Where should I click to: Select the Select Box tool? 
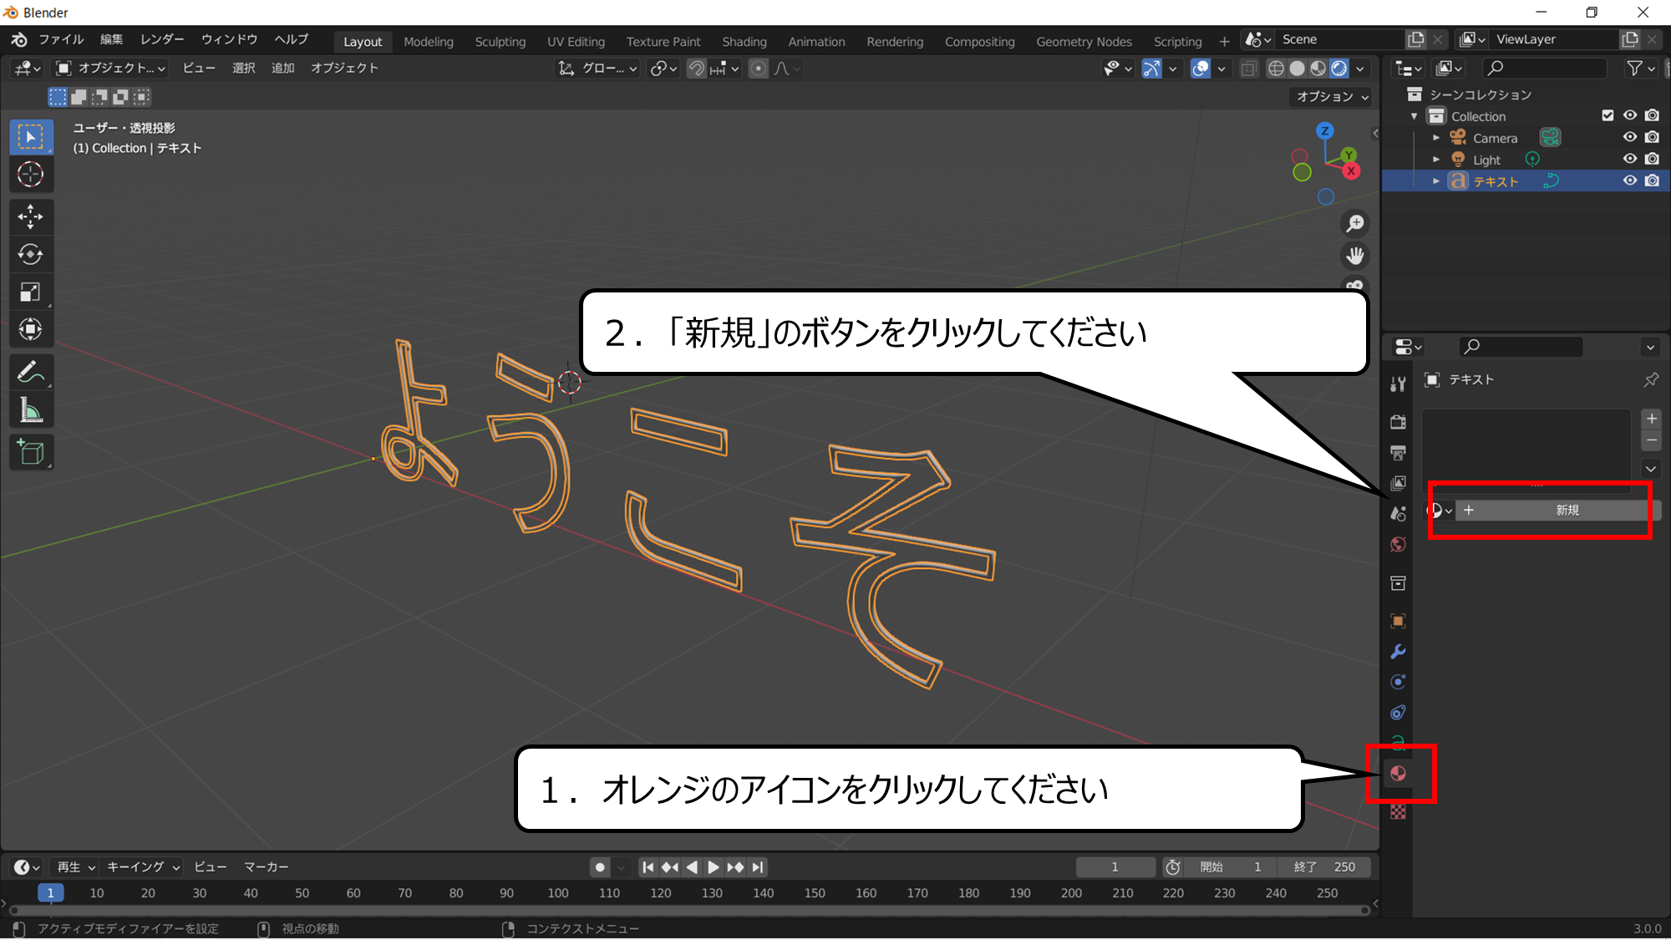(31, 137)
